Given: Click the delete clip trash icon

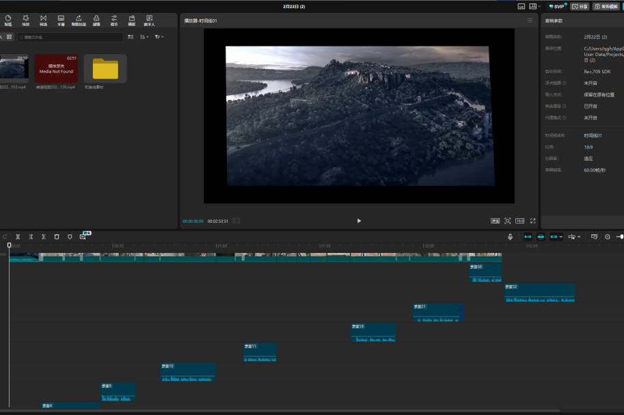Looking at the screenshot, I should point(57,237).
